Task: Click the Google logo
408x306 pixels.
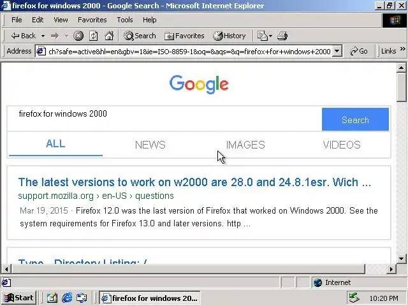Action: click(x=199, y=84)
